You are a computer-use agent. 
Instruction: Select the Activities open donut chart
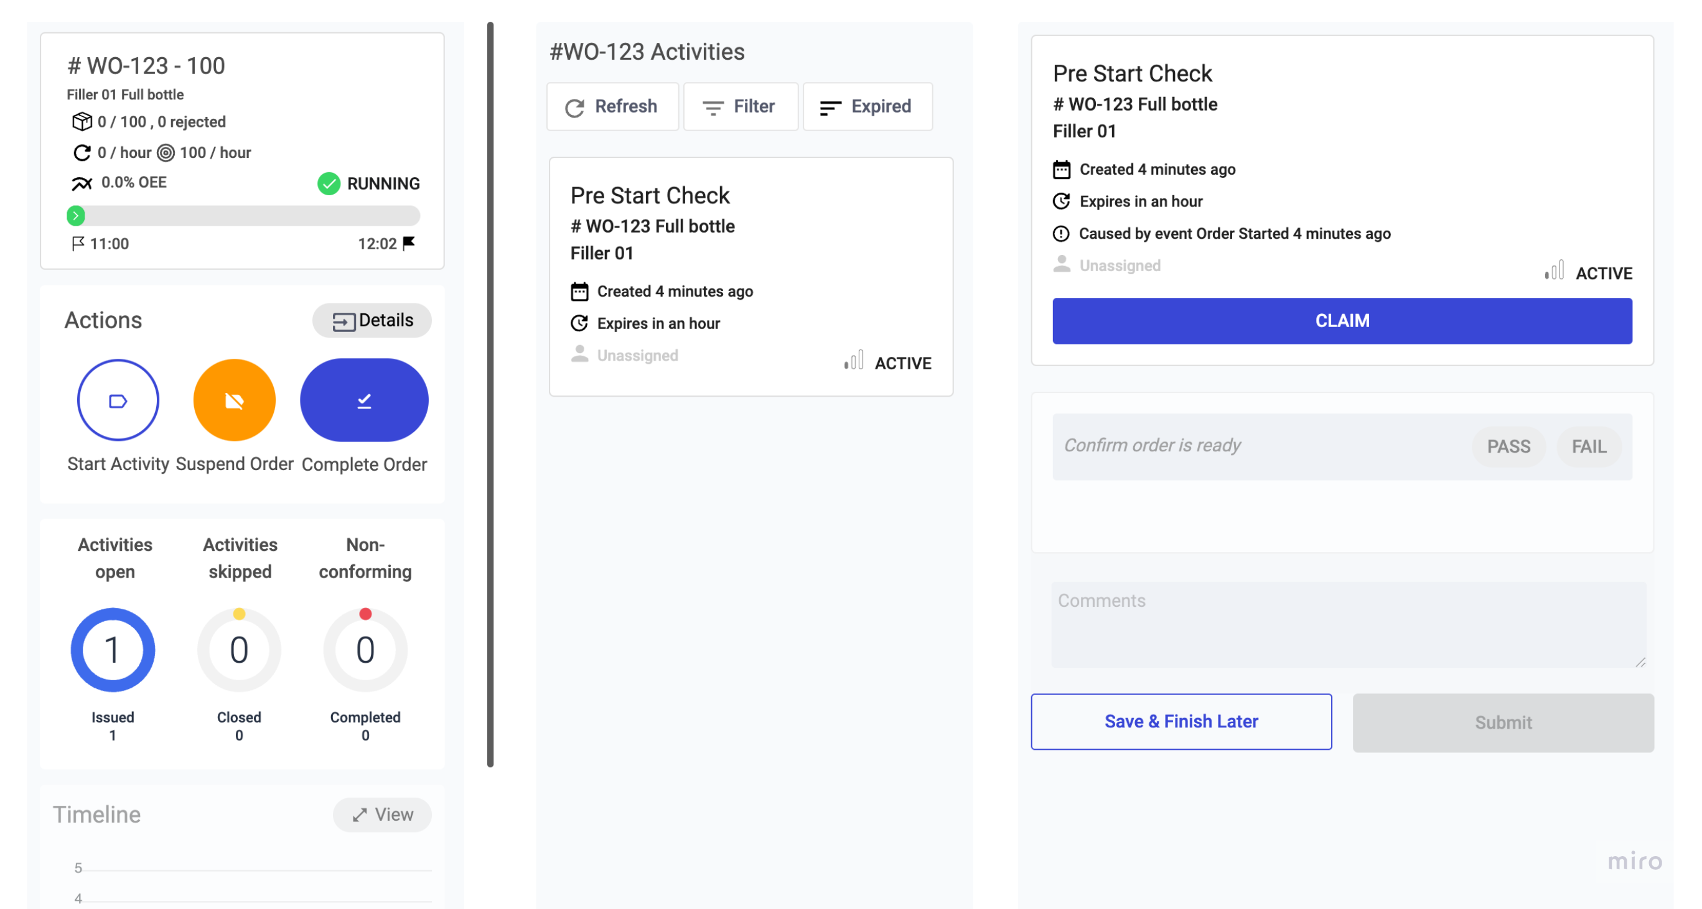[113, 650]
